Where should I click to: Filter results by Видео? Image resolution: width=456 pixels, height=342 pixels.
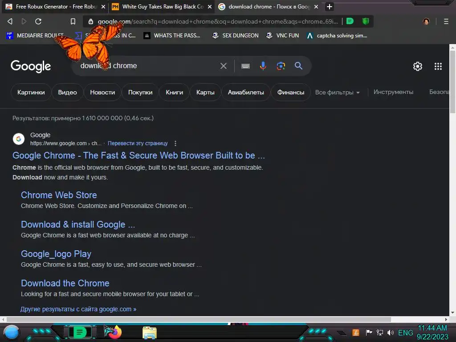(x=68, y=92)
